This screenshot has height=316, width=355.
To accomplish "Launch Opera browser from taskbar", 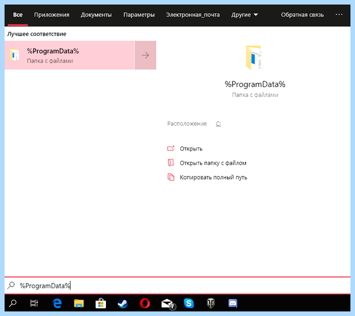I will (145, 304).
